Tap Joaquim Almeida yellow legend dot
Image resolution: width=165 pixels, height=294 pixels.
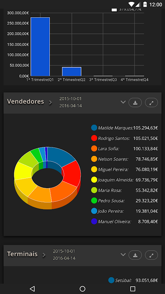coord(94,180)
